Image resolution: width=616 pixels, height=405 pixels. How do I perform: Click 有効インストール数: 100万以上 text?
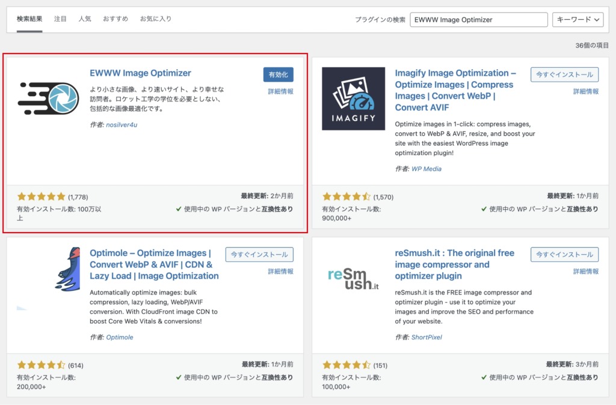point(59,213)
